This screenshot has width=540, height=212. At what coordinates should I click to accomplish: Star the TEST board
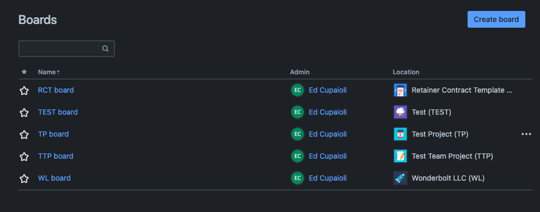[x=24, y=112]
